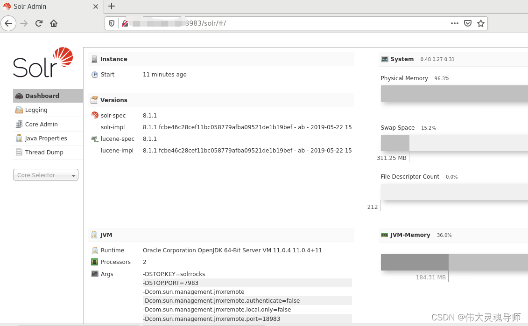Click solr-spec version value 8.1.1
Viewport: 528px width, 326px height.
click(x=150, y=115)
